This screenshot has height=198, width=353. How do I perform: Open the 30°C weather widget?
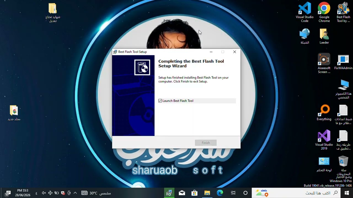point(96,193)
